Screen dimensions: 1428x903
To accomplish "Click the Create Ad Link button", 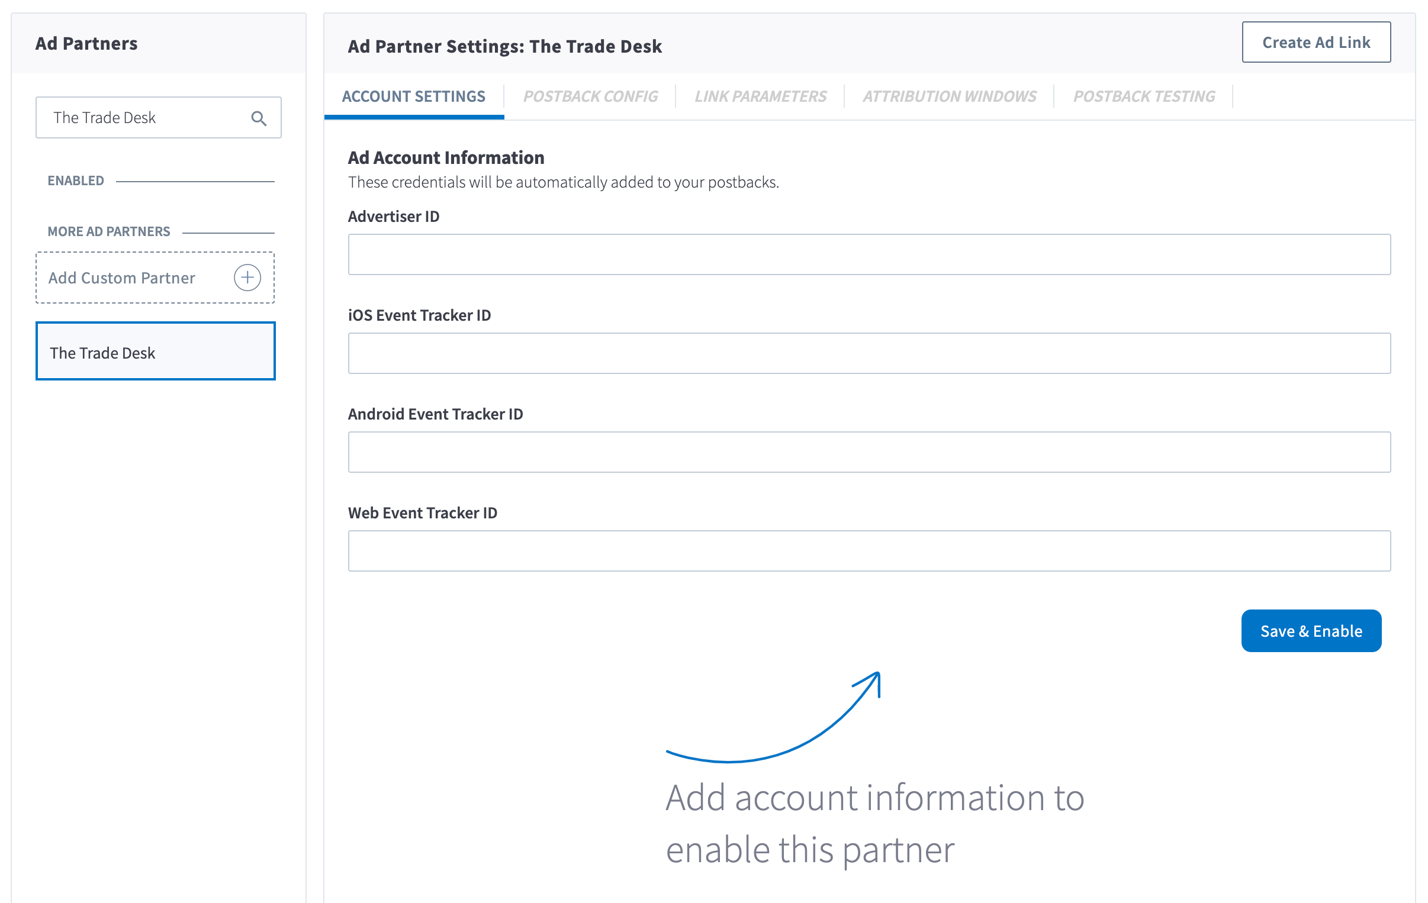I will (x=1316, y=42).
